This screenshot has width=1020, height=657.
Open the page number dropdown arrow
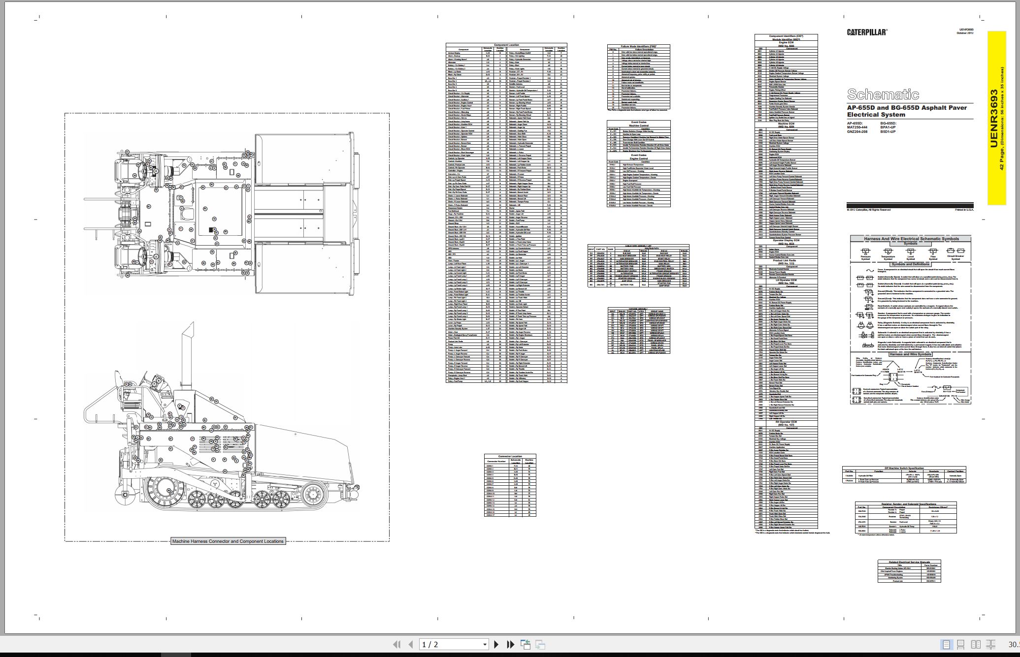485,645
